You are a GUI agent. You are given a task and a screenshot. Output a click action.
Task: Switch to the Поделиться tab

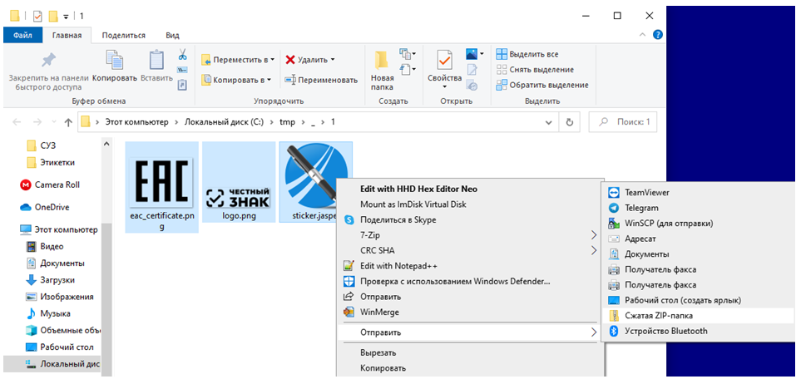point(123,36)
